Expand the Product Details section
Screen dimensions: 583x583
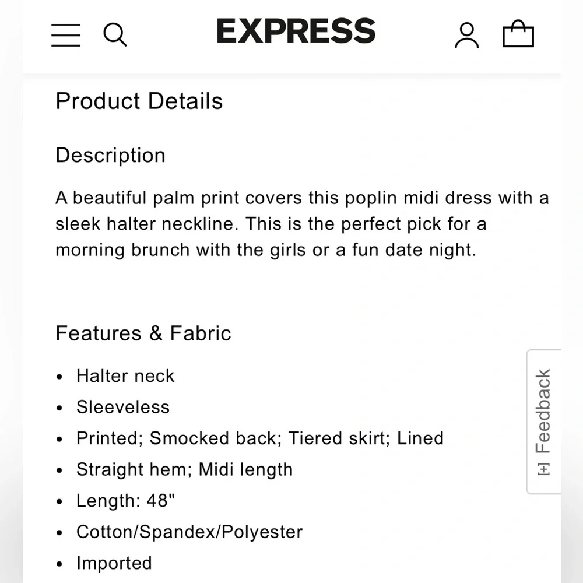[139, 101]
